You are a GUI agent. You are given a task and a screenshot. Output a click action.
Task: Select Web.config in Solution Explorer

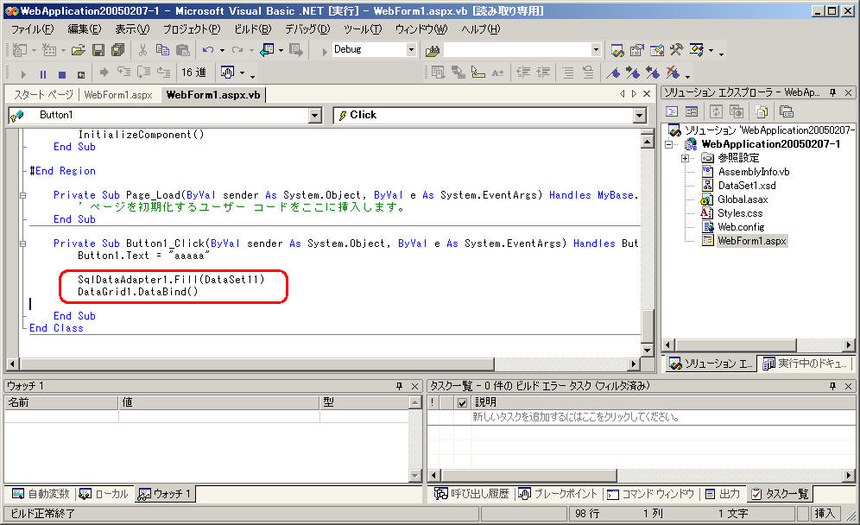[739, 227]
